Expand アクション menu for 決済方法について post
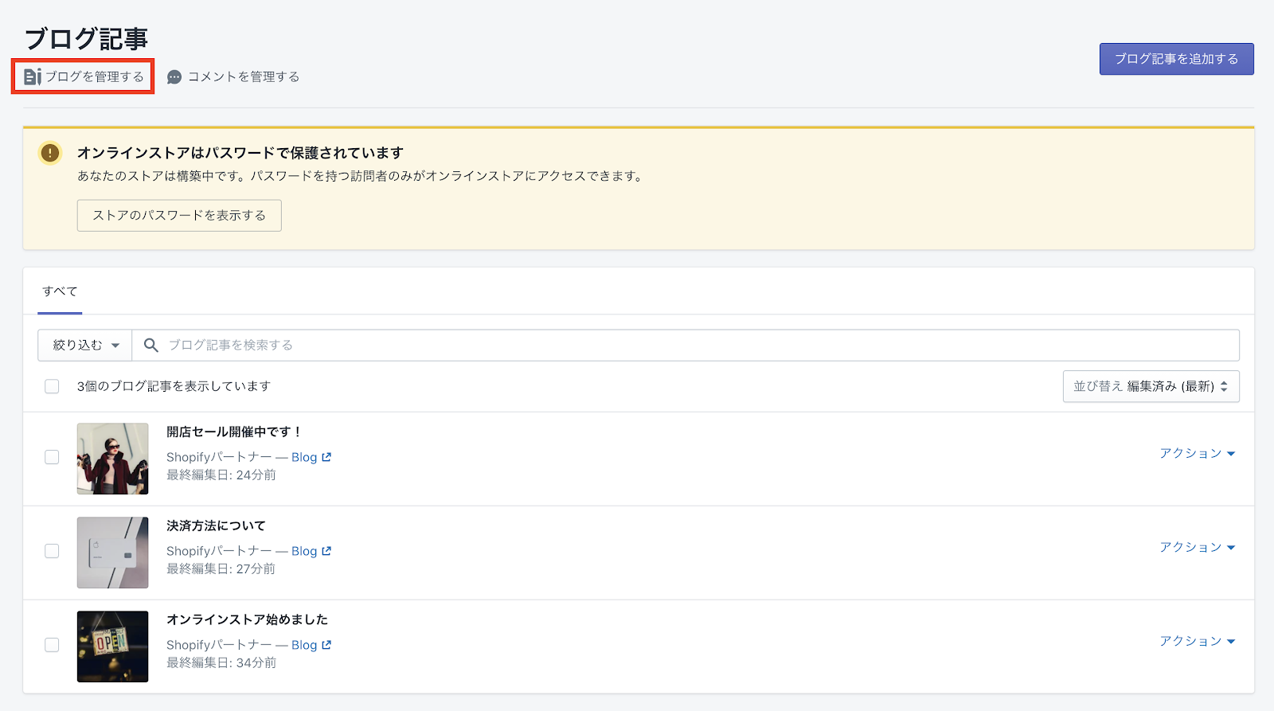The width and height of the screenshot is (1274, 711). pyautogui.click(x=1197, y=547)
